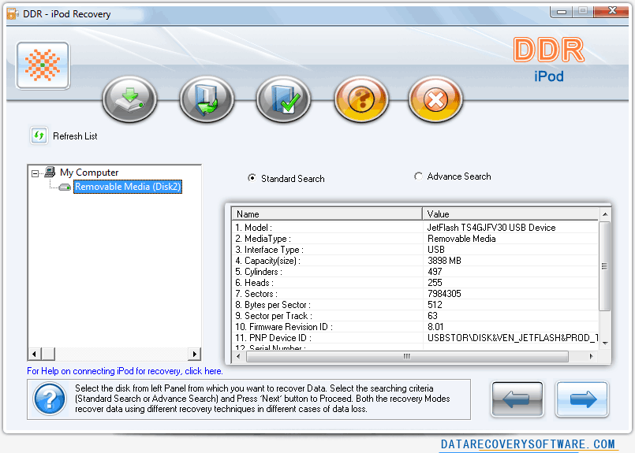
Task: Select the Standard Search radio button
Action: point(252,178)
